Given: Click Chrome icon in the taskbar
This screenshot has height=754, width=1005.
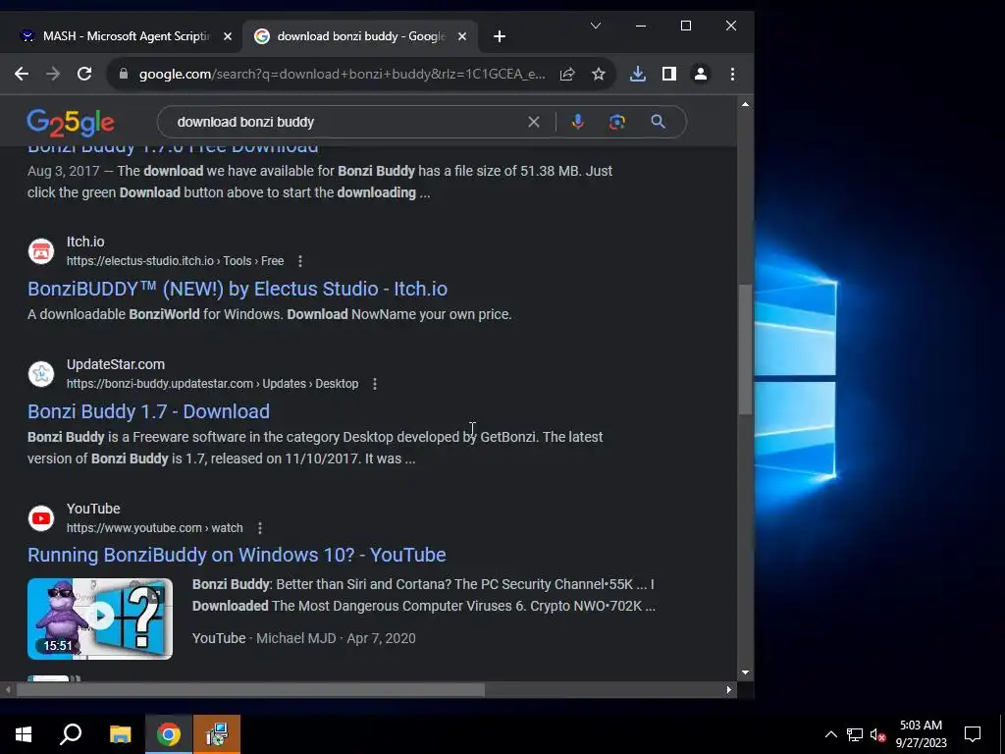Looking at the screenshot, I should 169,734.
